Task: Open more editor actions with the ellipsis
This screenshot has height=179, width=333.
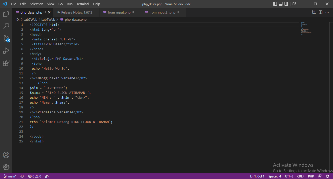Action: [x=327, y=12]
